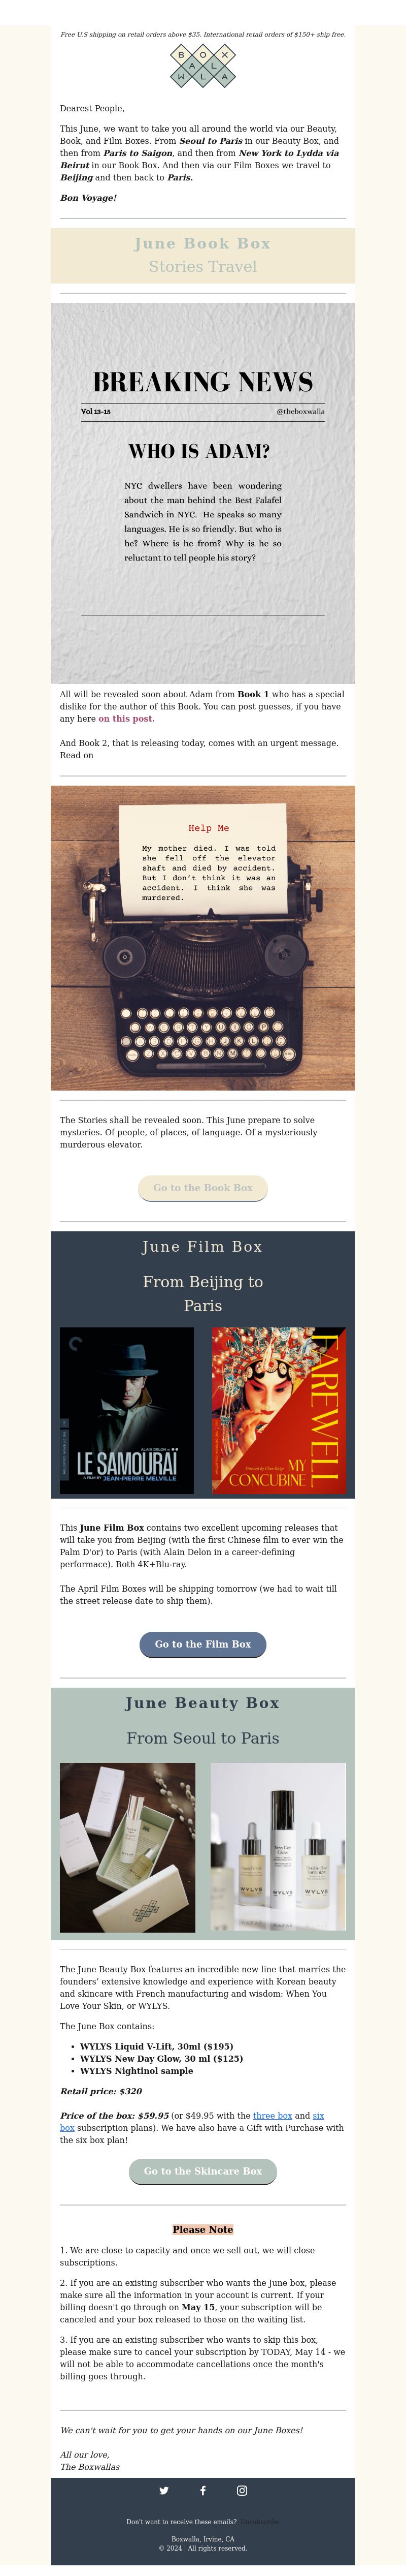Click the Twitter icon in footer
Image resolution: width=406 pixels, height=2576 pixels.
[163, 2490]
